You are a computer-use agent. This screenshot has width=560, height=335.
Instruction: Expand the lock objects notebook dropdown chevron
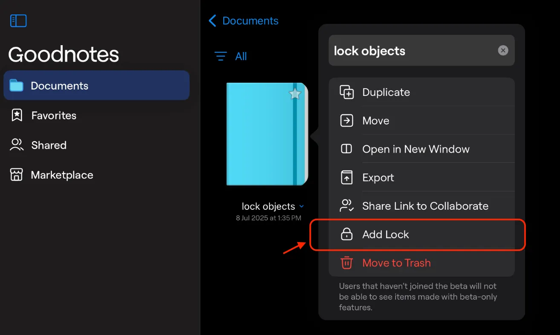tap(302, 207)
